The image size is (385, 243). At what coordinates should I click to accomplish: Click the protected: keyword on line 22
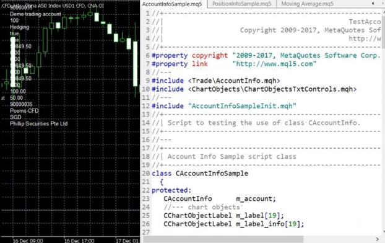tap(171, 190)
